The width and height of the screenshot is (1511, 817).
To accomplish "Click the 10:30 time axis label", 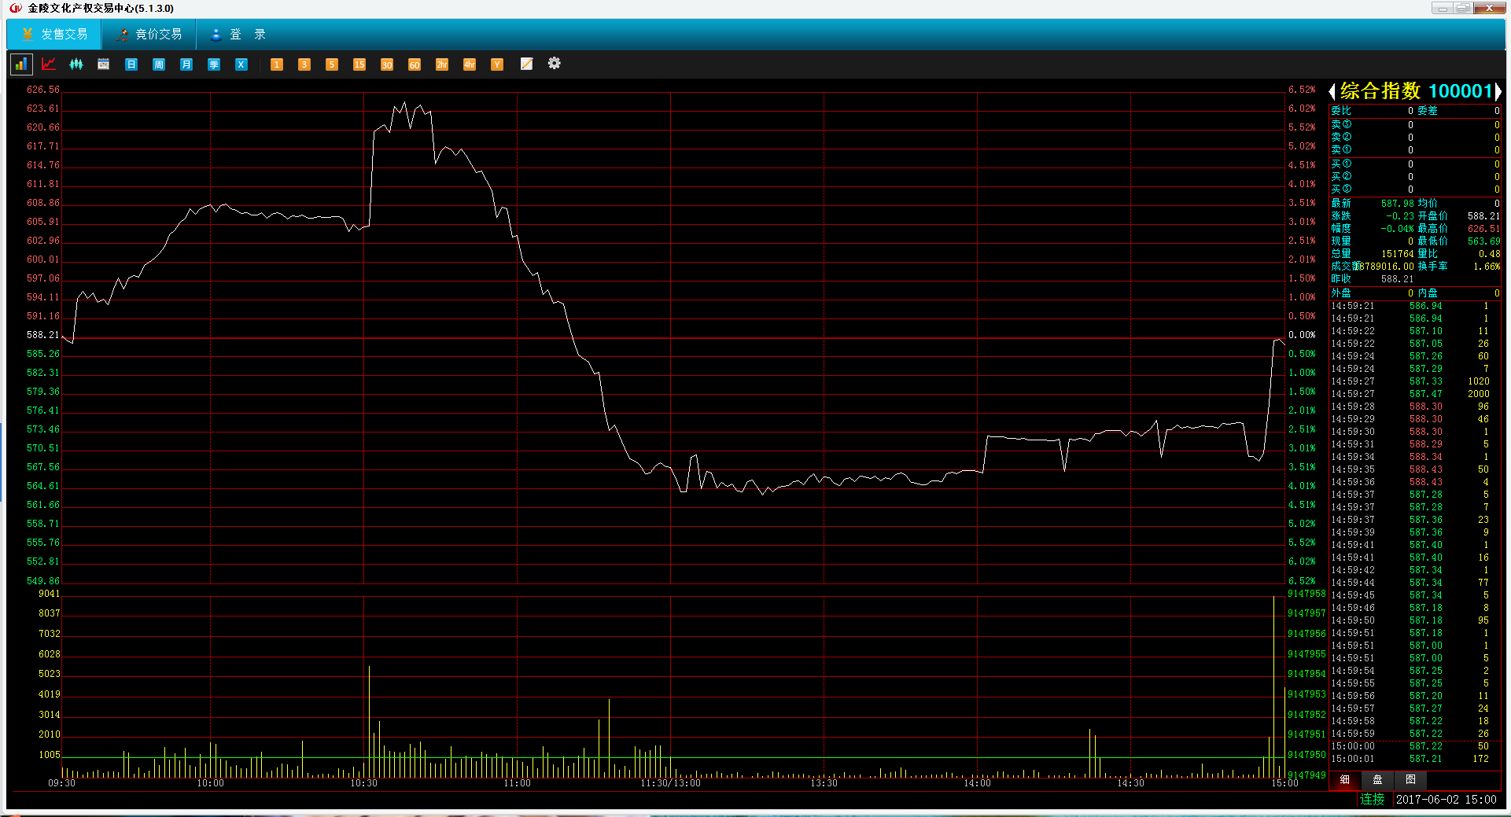I will (x=363, y=783).
